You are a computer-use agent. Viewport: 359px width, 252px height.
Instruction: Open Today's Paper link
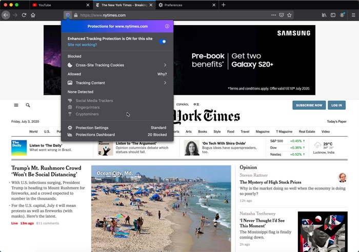336,121
